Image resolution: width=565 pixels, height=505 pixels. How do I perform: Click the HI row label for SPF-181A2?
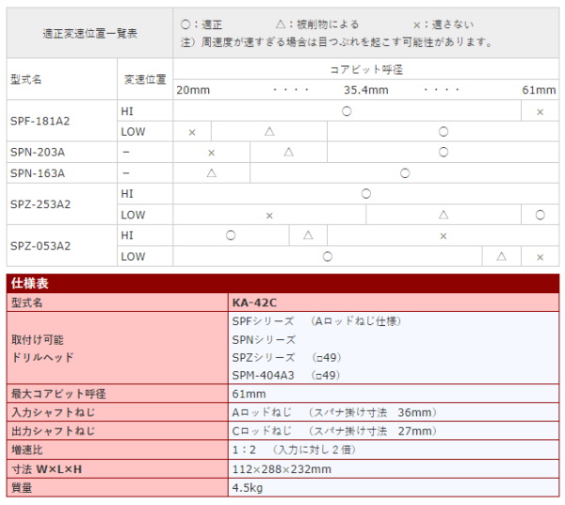click(x=127, y=111)
